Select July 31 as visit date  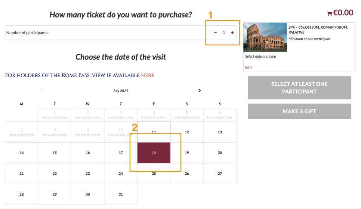click(121, 194)
